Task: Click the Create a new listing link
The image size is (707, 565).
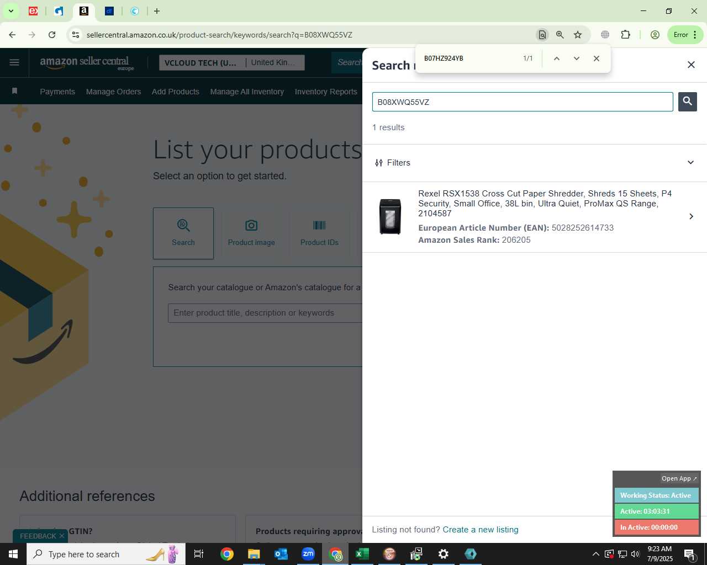Action: coord(481,530)
